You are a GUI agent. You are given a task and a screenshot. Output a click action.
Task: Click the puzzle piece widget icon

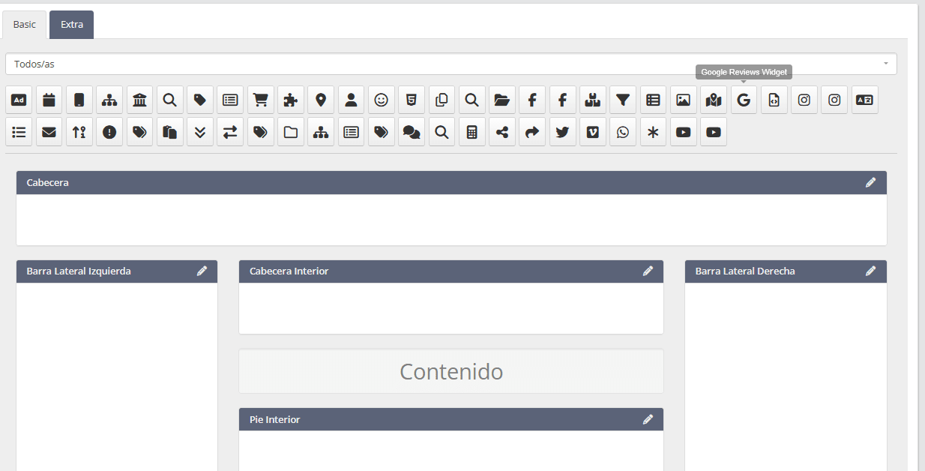click(290, 99)
